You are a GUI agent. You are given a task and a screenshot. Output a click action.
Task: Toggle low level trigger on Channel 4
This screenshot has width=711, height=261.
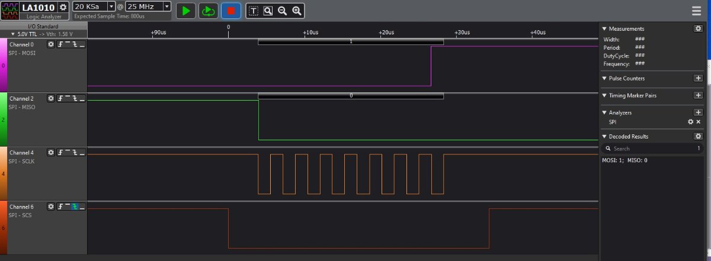coord(82,153)
